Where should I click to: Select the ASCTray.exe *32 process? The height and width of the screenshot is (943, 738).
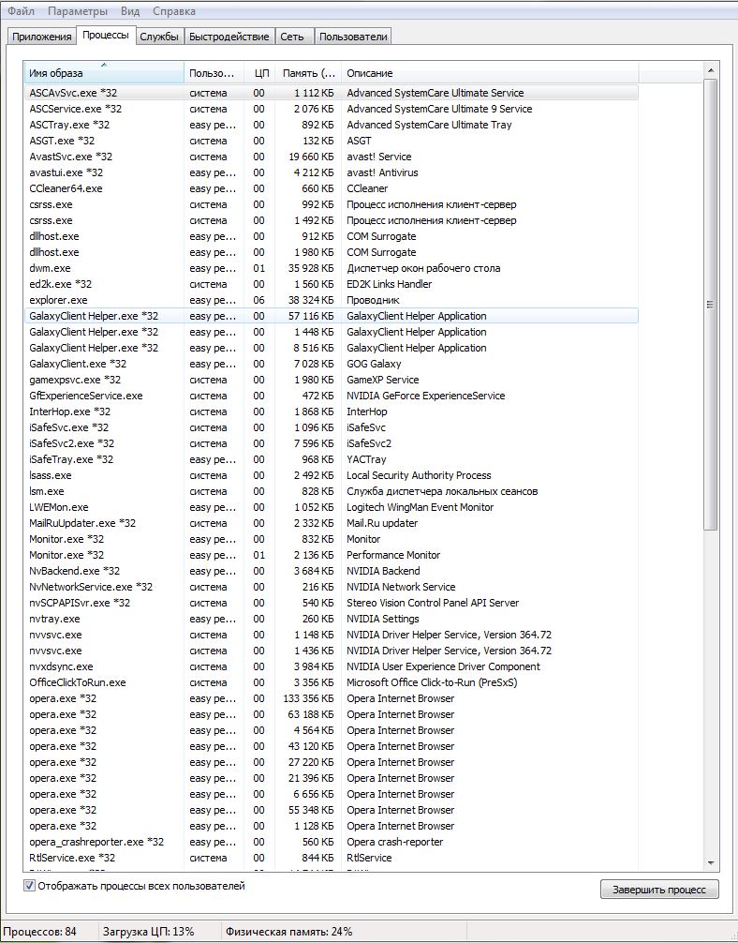tap(332, 125)
